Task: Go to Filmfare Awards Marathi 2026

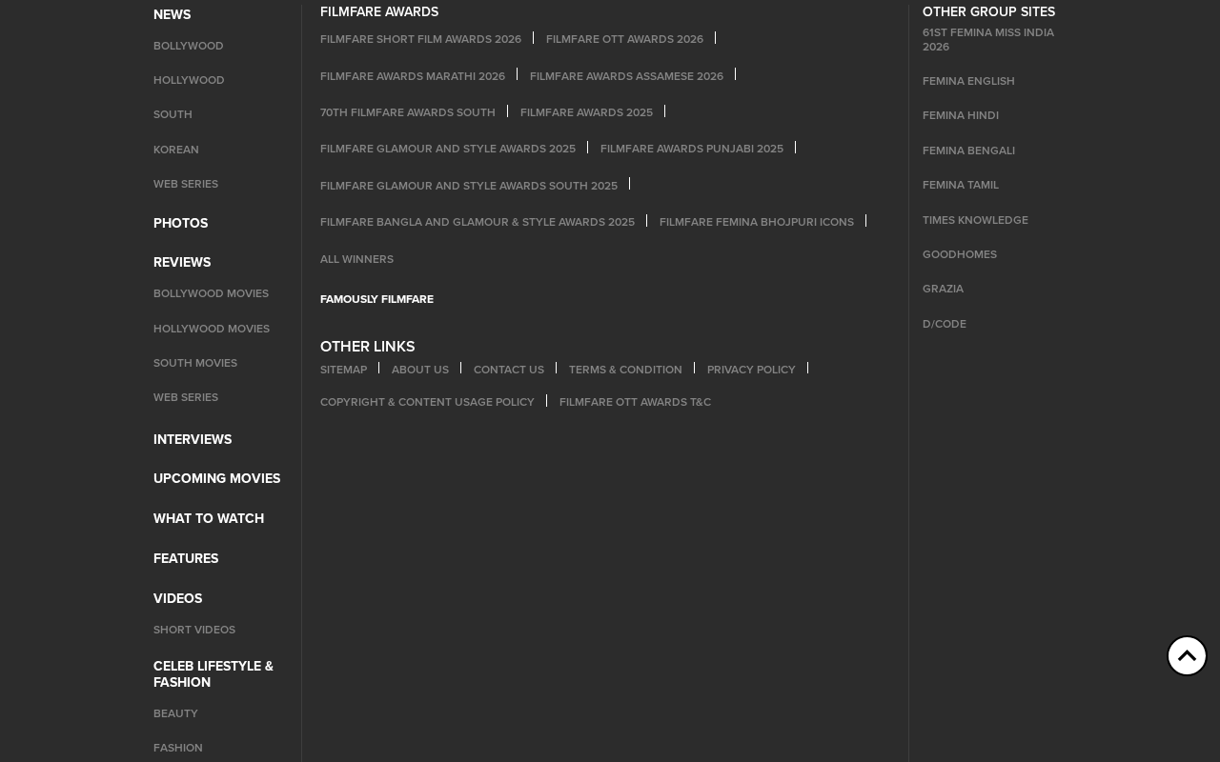Action: point(413,76)
